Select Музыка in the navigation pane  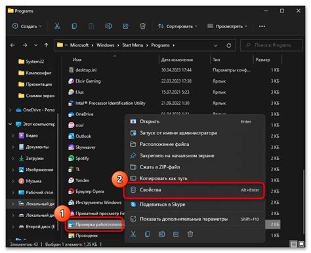30,181
